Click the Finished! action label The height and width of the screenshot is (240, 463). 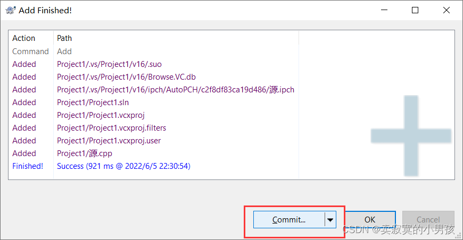point(28,166)
